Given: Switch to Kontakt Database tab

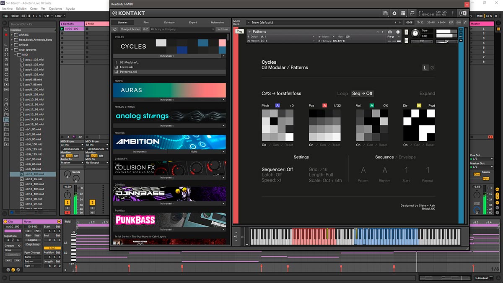Looking at the screenshot, I should [169, 22].
